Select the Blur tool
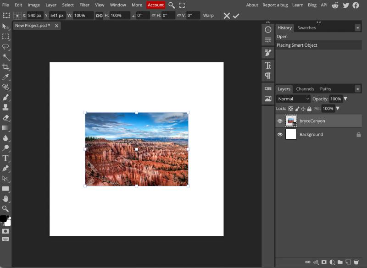 (6, 138)
